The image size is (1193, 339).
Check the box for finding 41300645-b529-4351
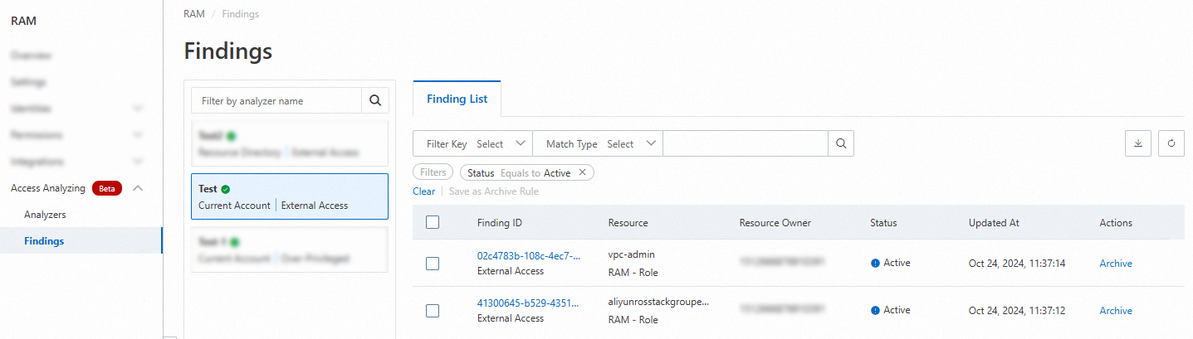433,311
